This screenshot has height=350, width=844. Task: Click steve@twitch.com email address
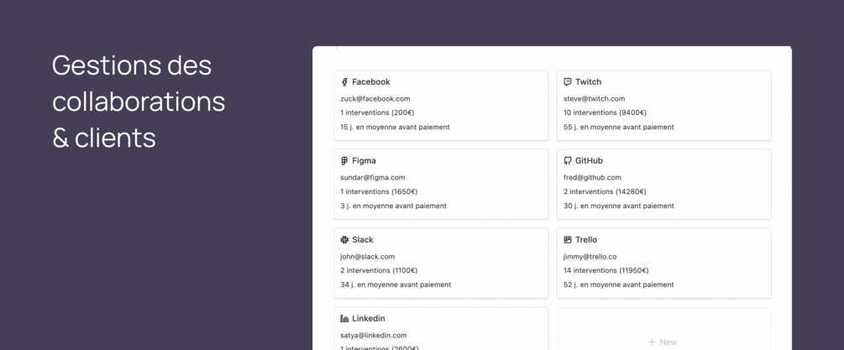595,99
